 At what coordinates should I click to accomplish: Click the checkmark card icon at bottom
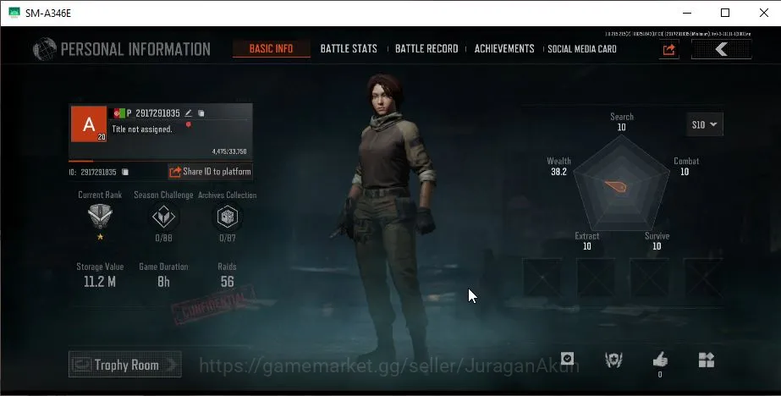point(567,359)
